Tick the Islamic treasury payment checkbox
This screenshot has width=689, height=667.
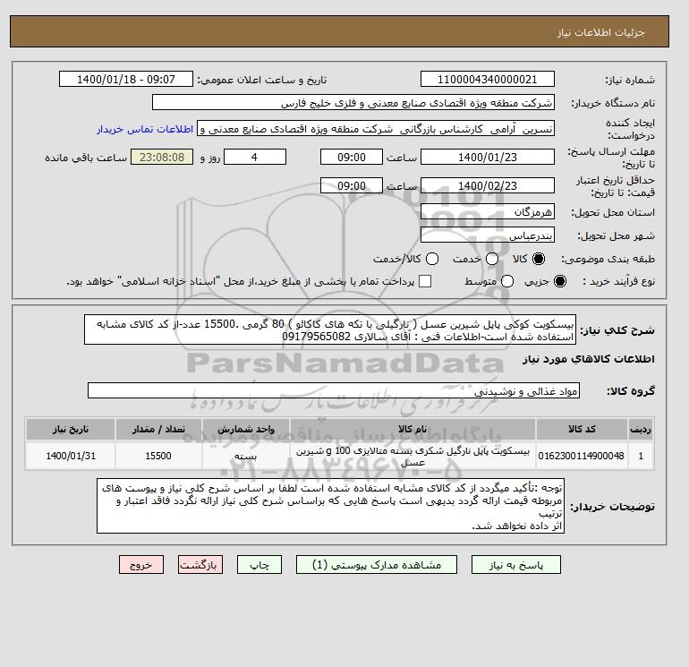(x=425, y=281)
